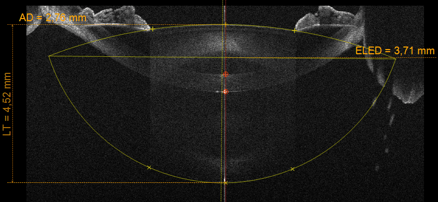Select the upper red circled crosshair marker
Image resolution: width=438 pixels, height=202 pixels.
tap(226, 74)
